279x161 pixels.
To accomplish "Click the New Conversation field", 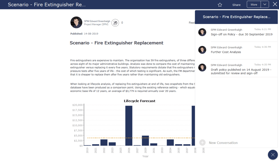I will (x=223, y=143).
